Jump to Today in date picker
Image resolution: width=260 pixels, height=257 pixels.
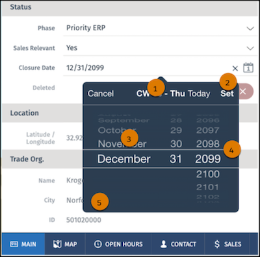coord(199,94)
